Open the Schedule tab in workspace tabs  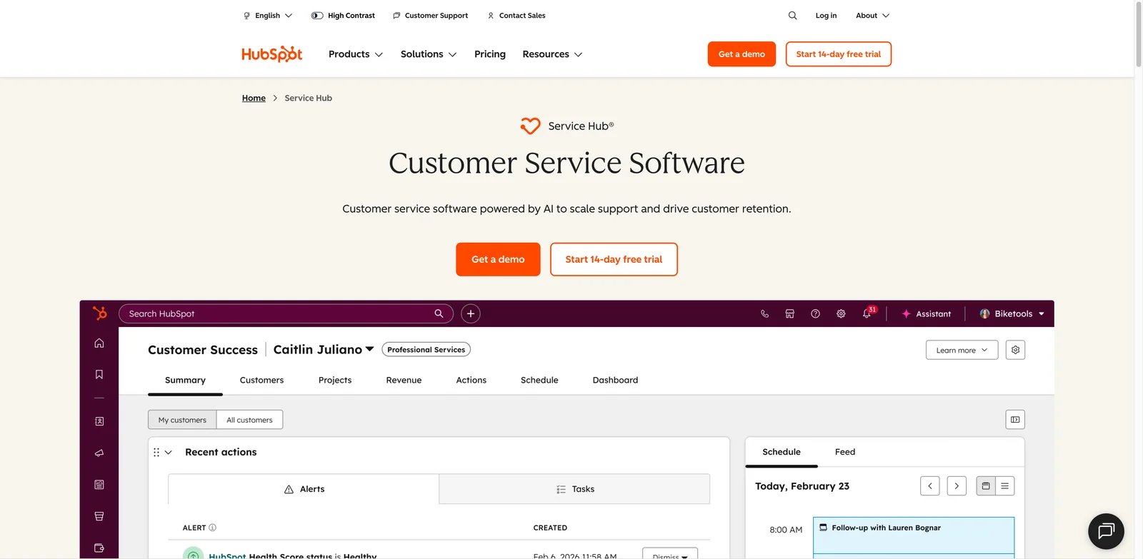[x=539, y=380]
